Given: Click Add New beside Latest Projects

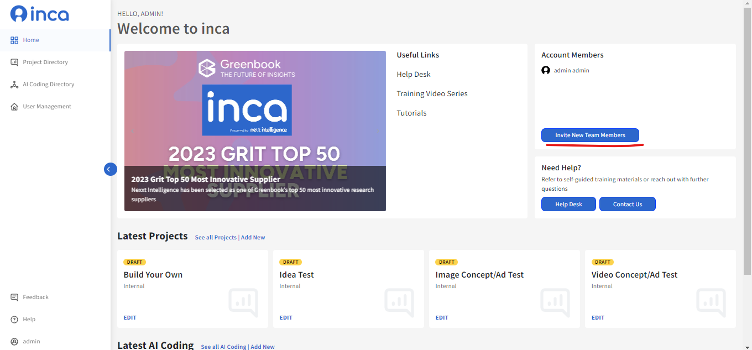Looking at the screenshot, I should pos(253,237).
